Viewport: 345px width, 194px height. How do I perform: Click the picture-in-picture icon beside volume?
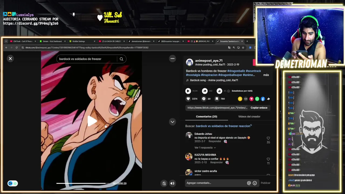164,183
